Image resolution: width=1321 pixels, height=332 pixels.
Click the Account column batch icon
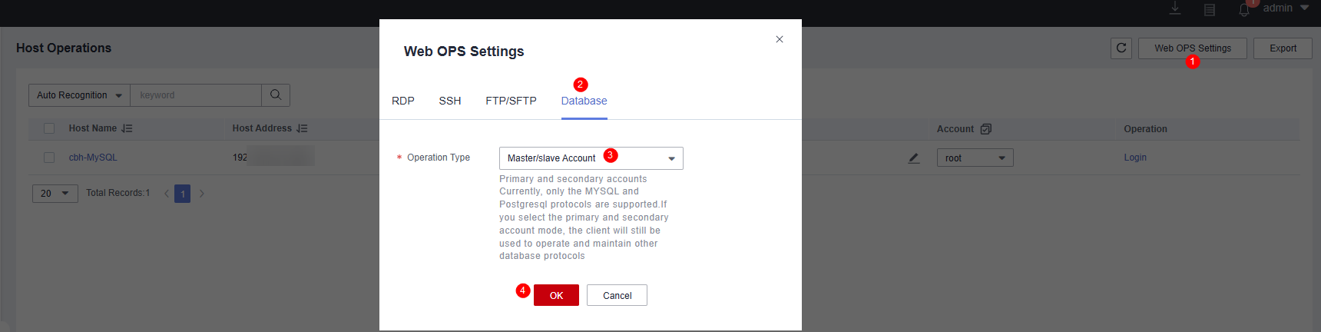[986, 129]
